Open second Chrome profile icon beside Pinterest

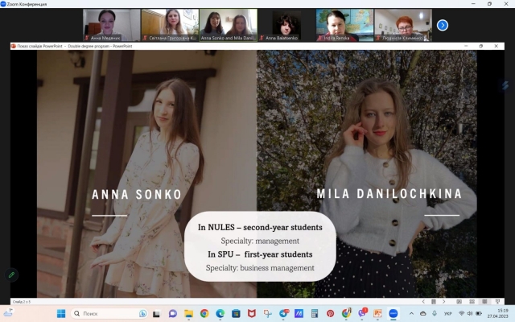coord(346,313)
